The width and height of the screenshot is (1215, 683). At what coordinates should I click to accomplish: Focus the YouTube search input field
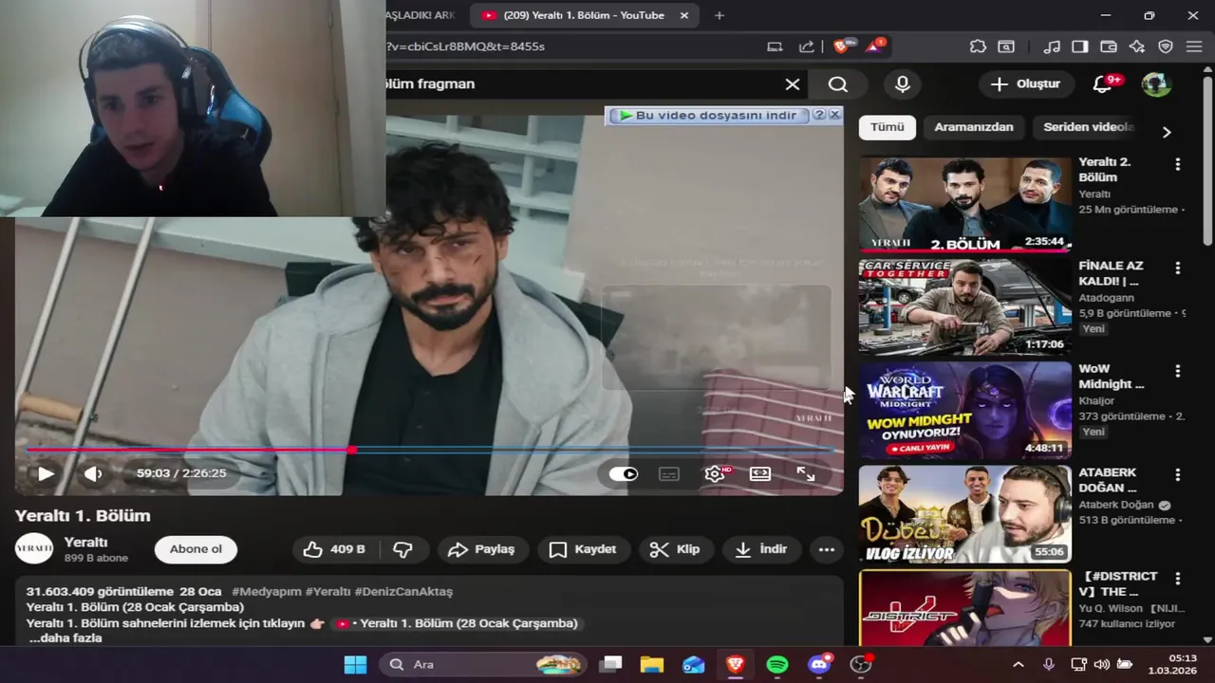[579, 83]
